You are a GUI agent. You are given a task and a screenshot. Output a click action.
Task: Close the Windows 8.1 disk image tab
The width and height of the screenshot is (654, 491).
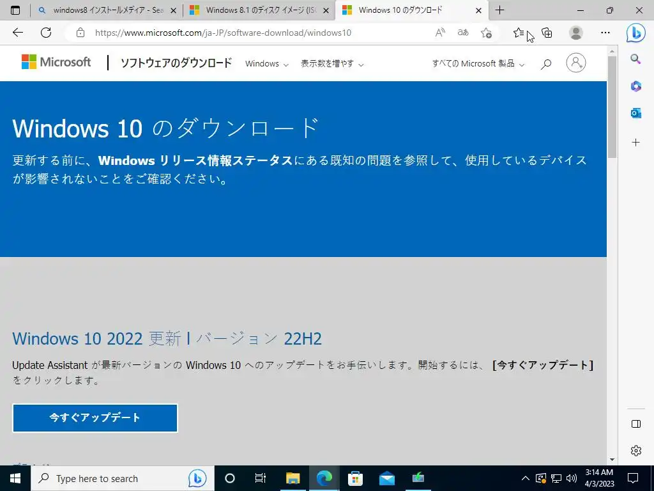pyautogui.click(x=326, y=11)
